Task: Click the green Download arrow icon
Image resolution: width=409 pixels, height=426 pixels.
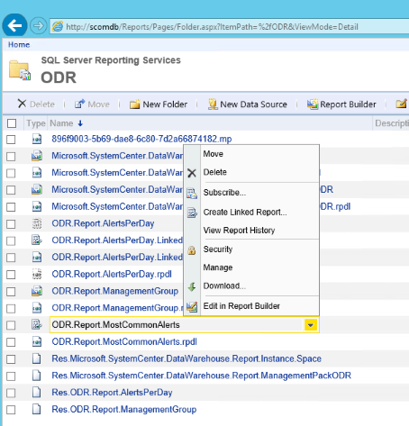Action: pyautogui.click(x=192, y=286)
